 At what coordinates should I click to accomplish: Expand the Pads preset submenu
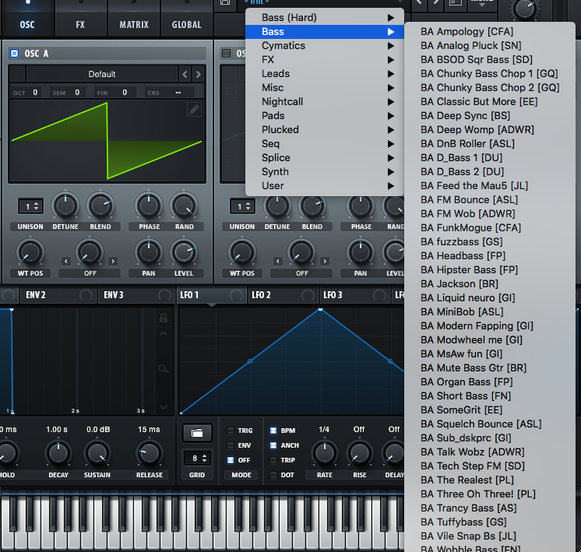[325, 115]
